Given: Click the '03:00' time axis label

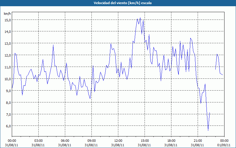Looking at the screenshot, I should [39, 141].
